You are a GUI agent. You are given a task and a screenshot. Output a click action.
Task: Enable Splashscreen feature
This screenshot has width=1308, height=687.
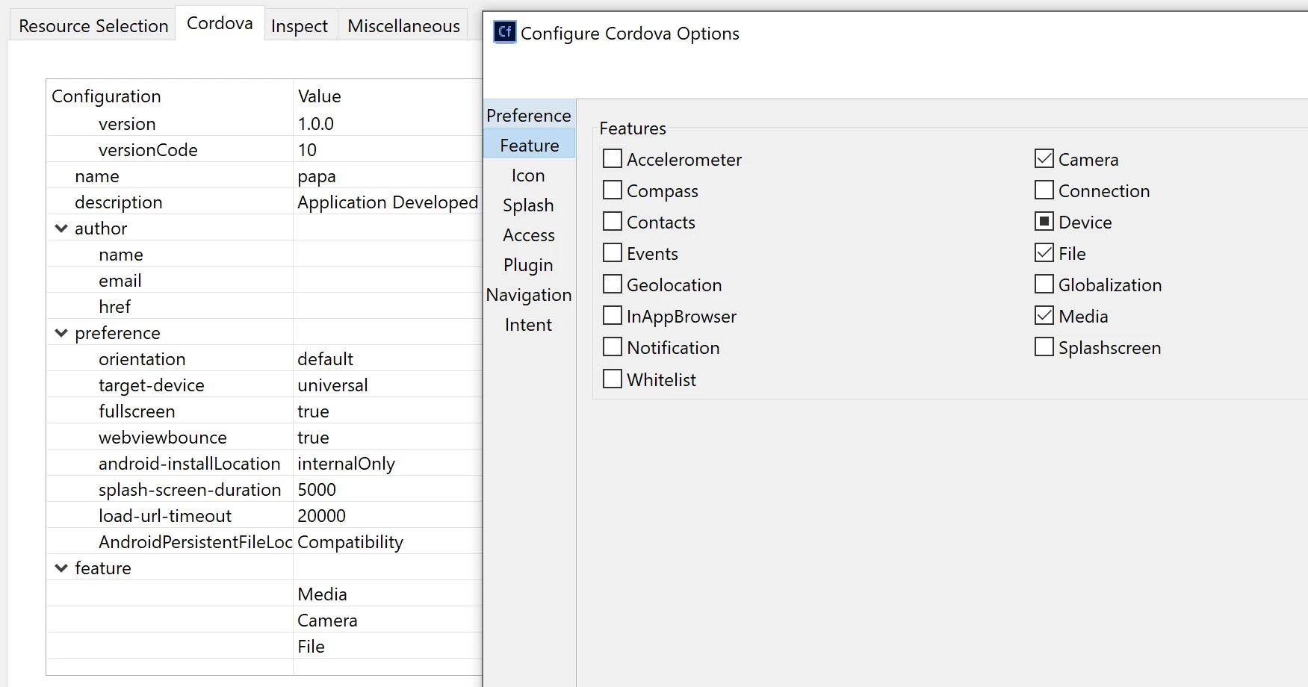1044,346
